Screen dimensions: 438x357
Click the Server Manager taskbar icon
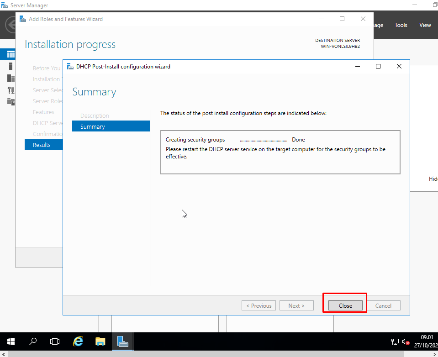point(122,341)
